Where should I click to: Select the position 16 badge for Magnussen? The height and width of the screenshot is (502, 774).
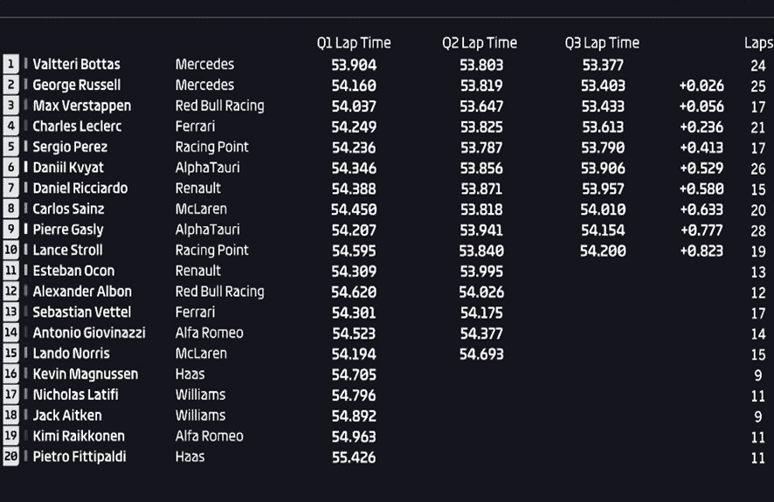click(x=10, y=374)
